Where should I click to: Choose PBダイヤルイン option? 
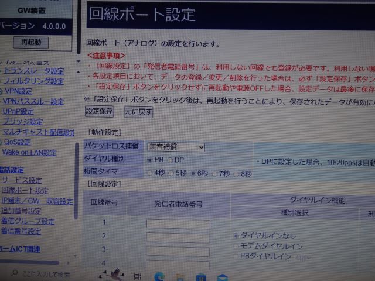point(236,256)
